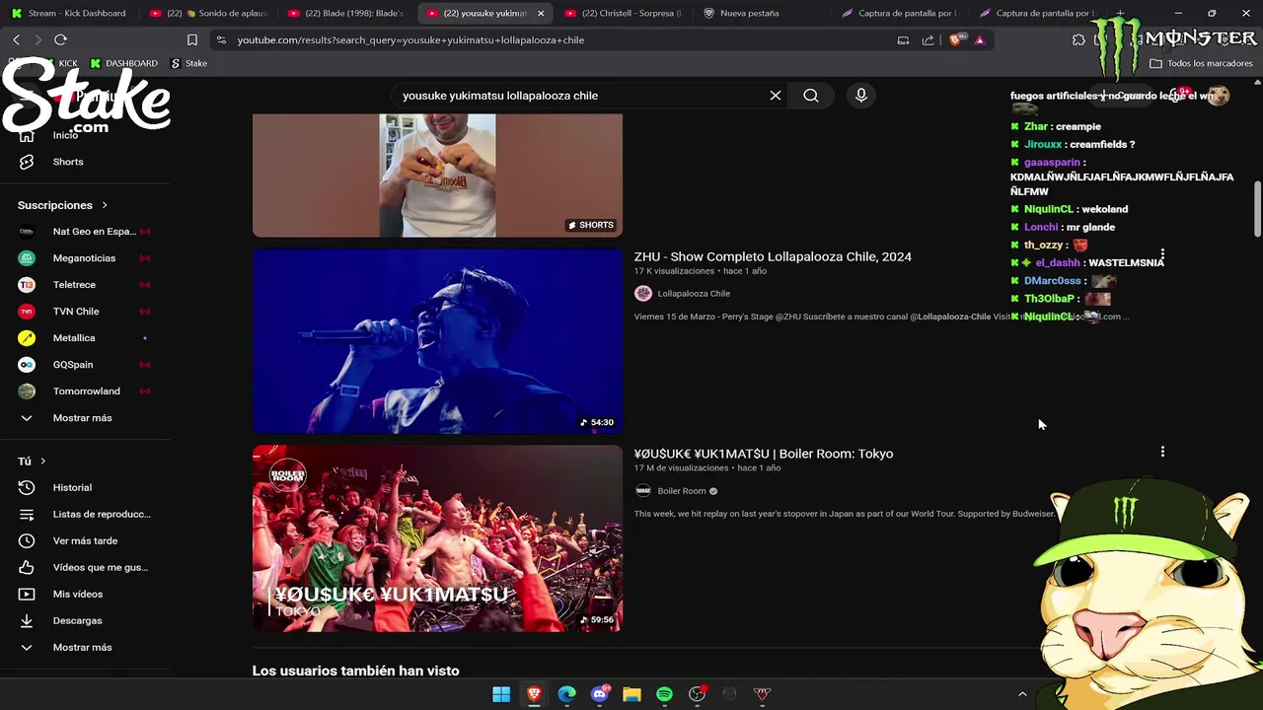
Task: Open Lollapalooza Chile channel name link
Action: pyautogui.click(x=694, y=293)
